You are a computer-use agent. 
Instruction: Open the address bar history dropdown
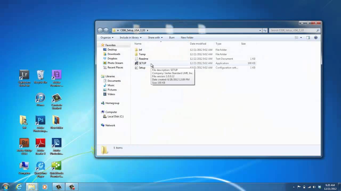[260, 30]
